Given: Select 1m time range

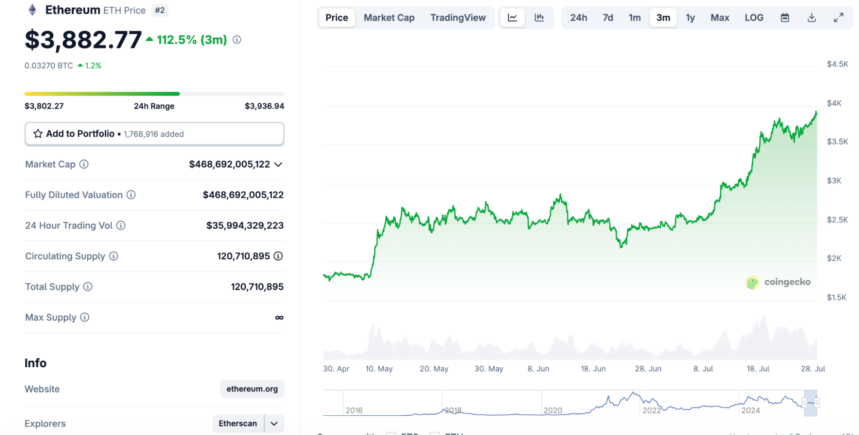Looking at the screenshot, I should [635, 18].
